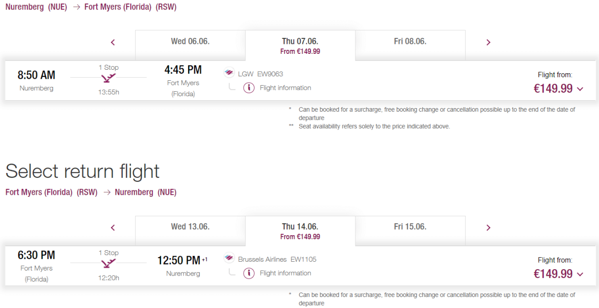Select Wed 13.06. return date tab
This screenshot has width=599, height=308.
(190, 227)
